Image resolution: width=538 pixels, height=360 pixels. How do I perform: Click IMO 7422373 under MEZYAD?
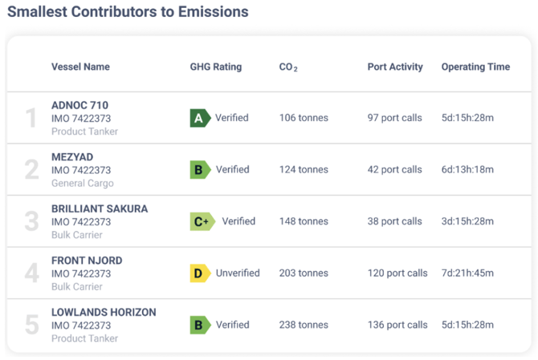[x=81, y=170]
